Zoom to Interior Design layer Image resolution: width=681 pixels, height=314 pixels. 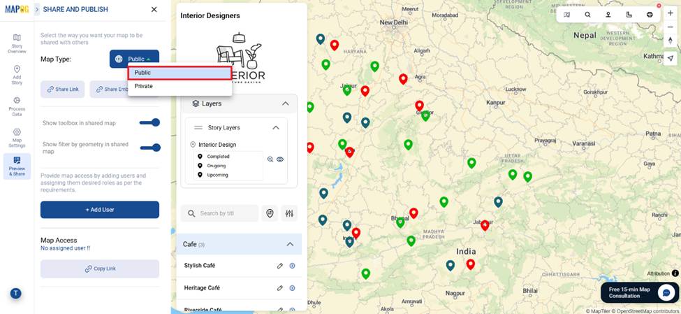coord(270,159)
